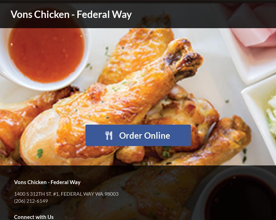The width and height of the screenshot is (276, 220).
Task: Click the word Order on the blue button
Action: pyautogui.click(x=130, y=136)
